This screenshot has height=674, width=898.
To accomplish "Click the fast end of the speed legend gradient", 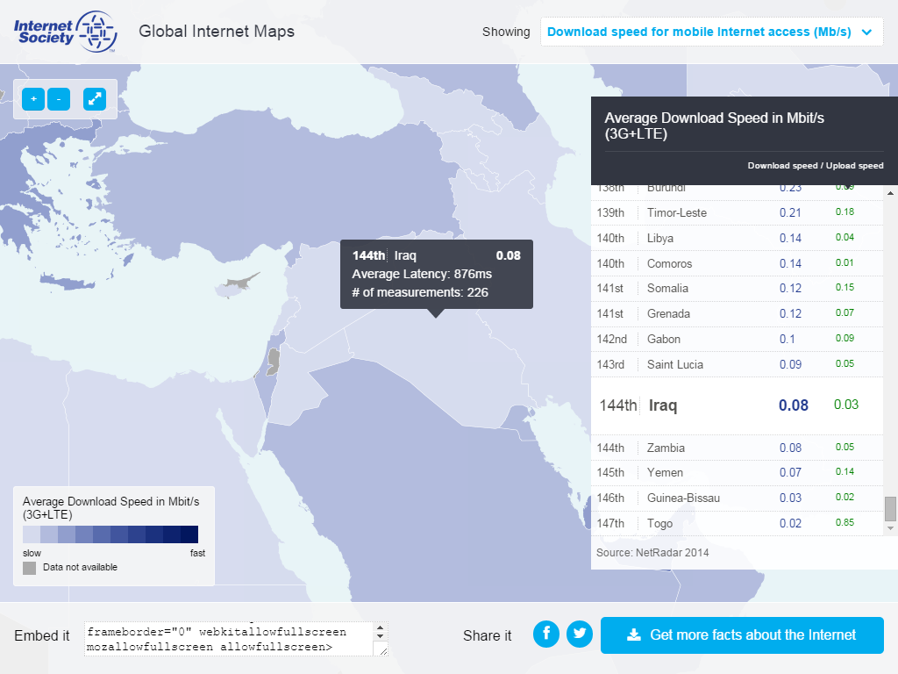I will [191, 534].
